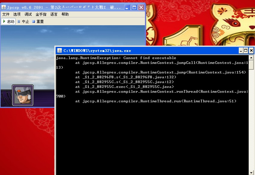Image resolution: width=255 pixels, height=175 pixels.
Task: Maximize the java.exe console window
Action: [246, 51]
